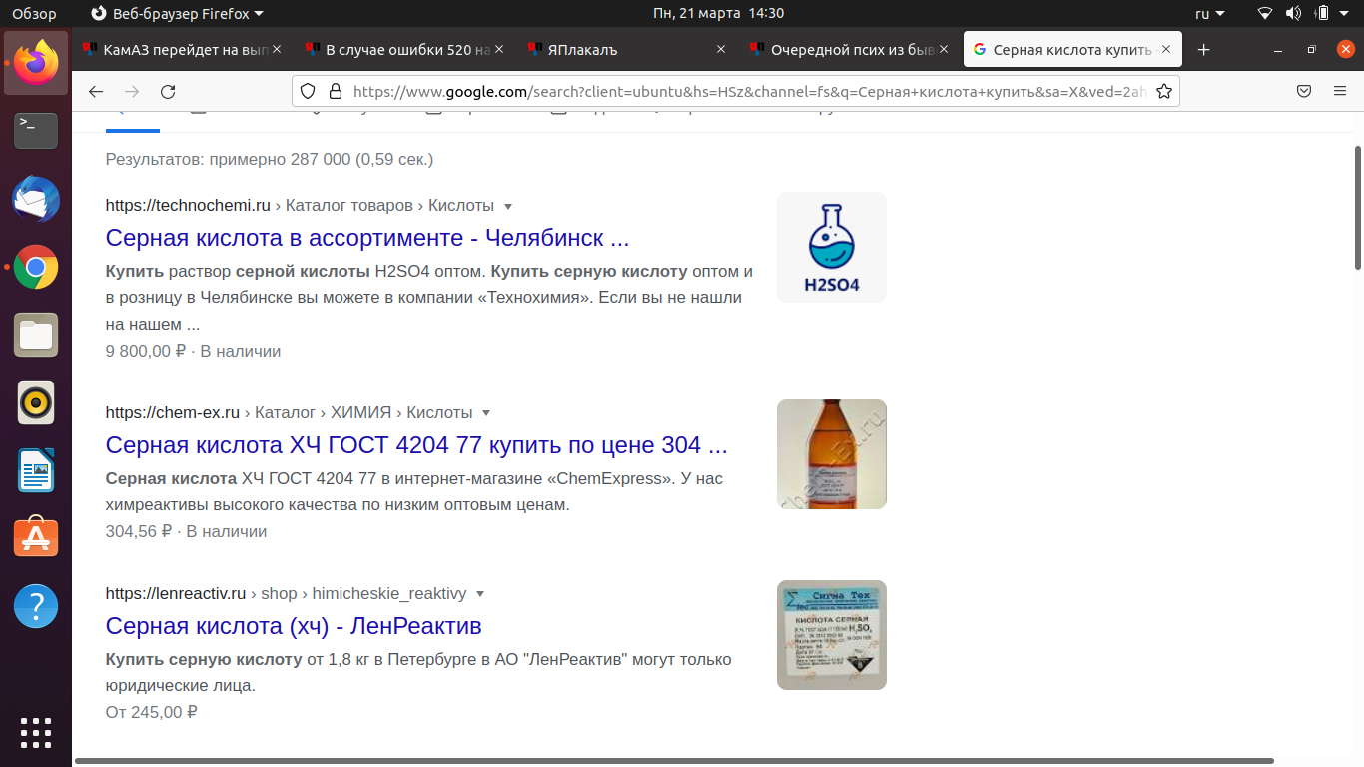Expand options arrow for lenreactiv.ru result
The image size is (1364, 767).
point(480,594)
